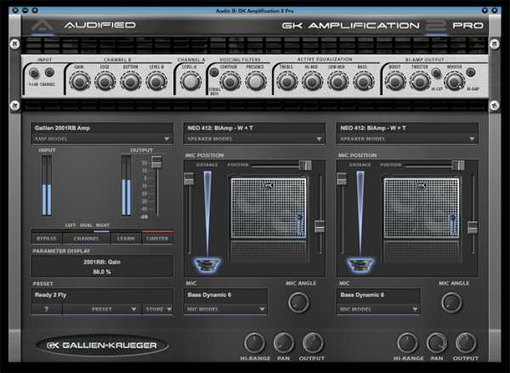Open the Amp Model dropdown
Image resolution: width=510 pixels, height=373 pixels.
102,138
